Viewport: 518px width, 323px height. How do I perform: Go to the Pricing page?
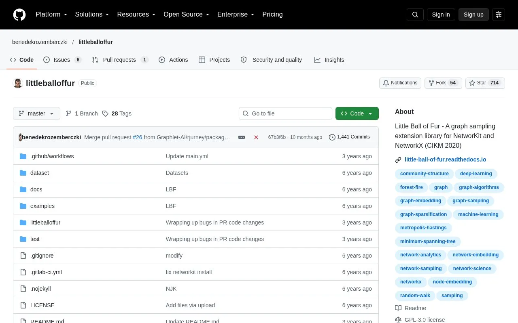(272, 15)
